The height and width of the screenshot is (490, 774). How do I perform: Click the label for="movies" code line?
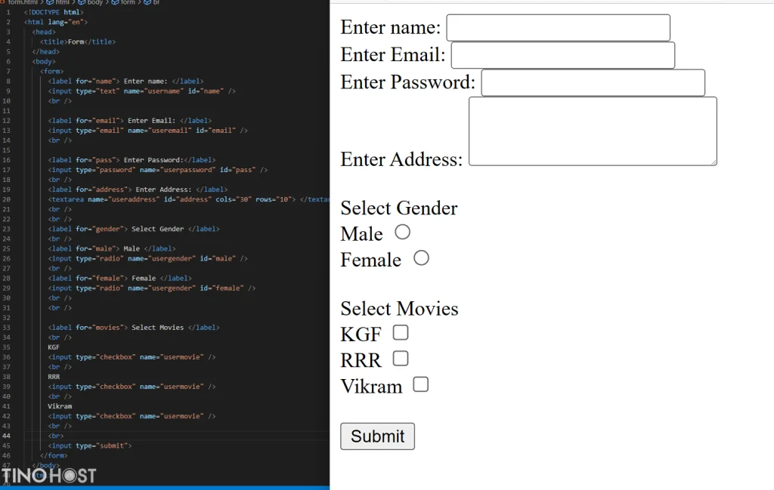pos(134,328)
